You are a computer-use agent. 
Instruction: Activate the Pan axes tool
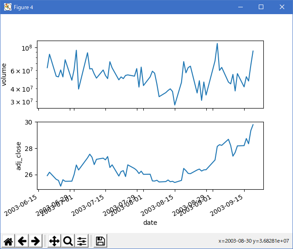(x=54, y=241)
